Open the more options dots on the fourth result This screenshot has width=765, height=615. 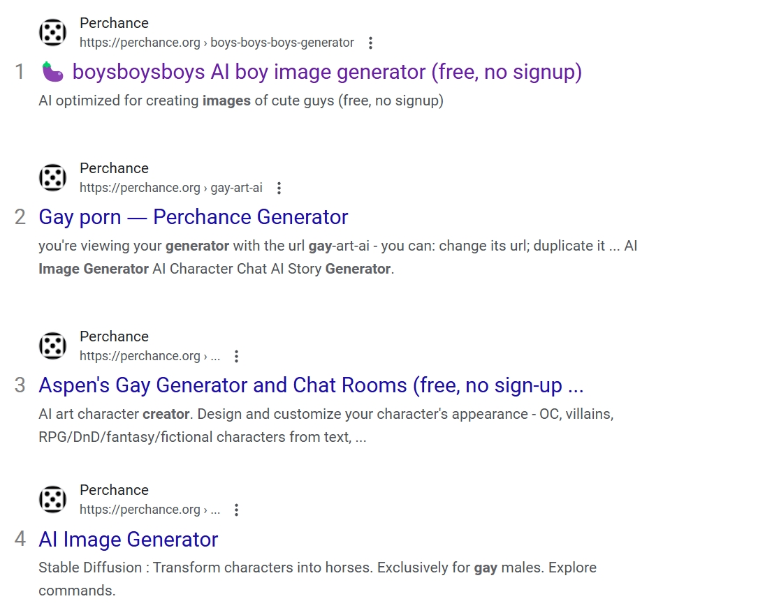point(237,510)
